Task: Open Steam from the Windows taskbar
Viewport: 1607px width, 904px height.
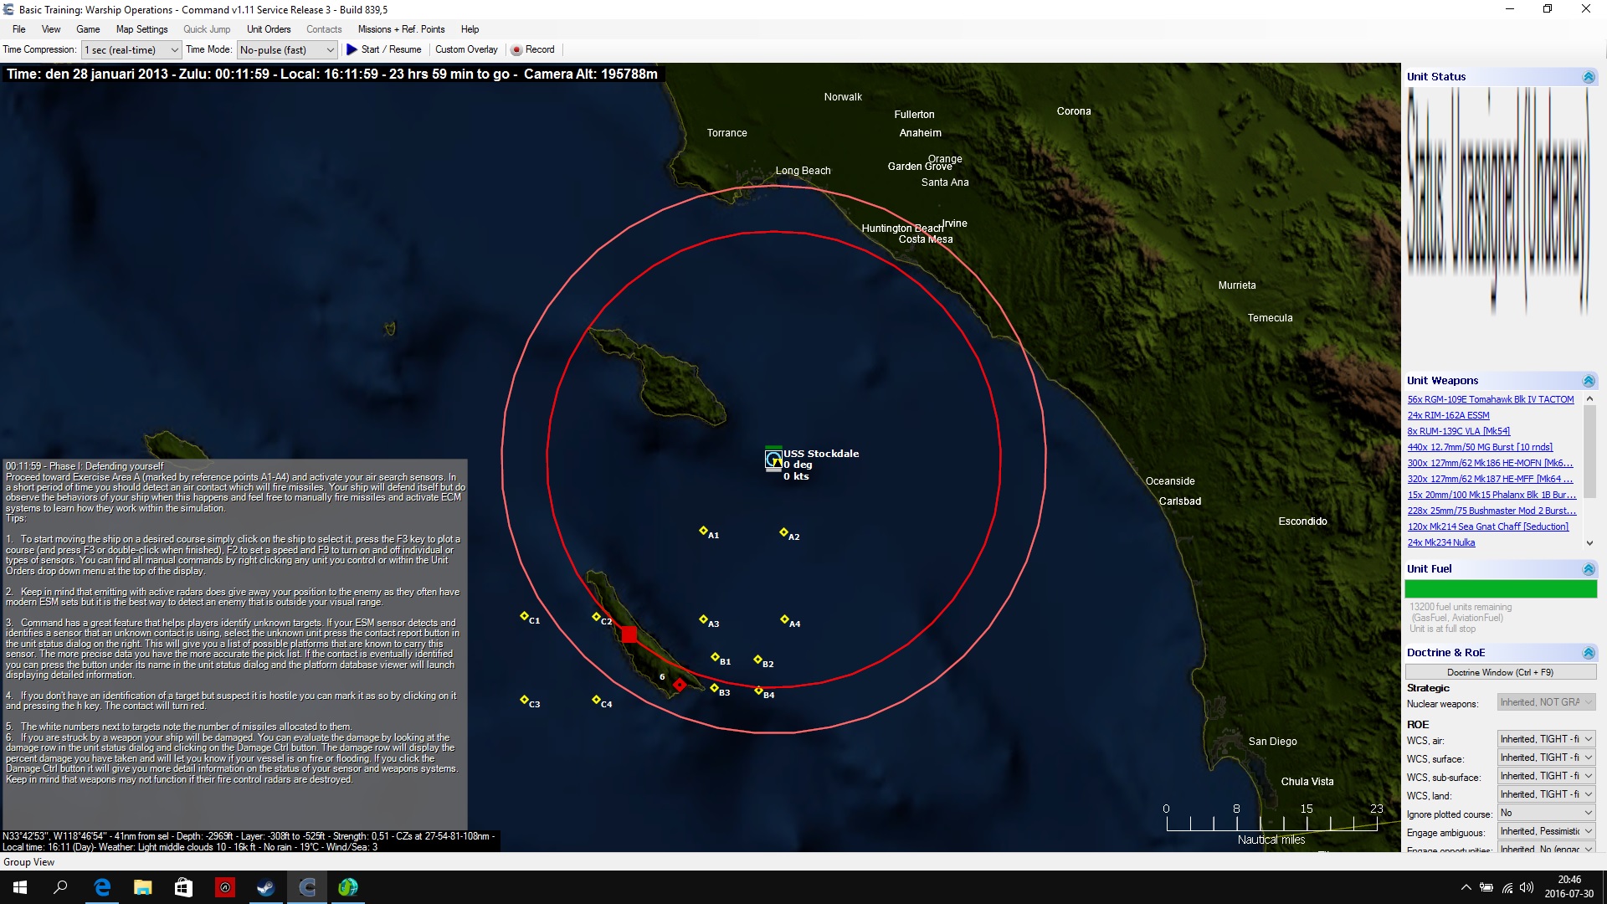Action: 266,887
